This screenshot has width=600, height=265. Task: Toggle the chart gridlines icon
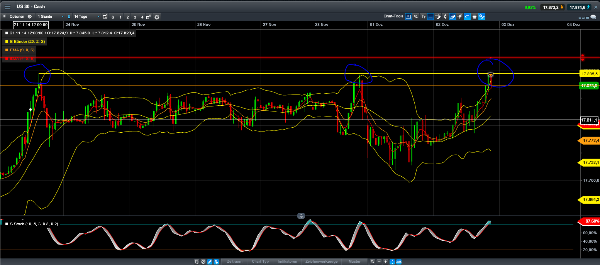[431, 17]
